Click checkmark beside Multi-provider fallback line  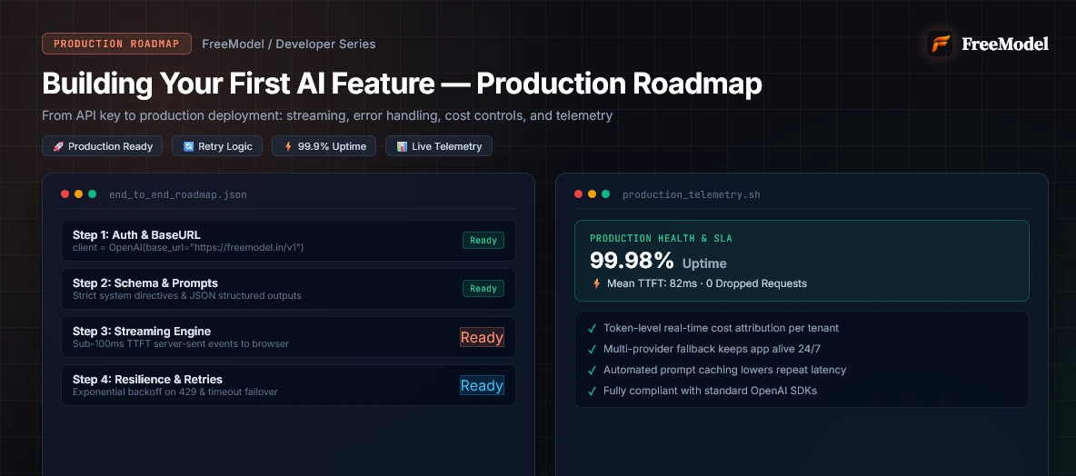[593, 349]
